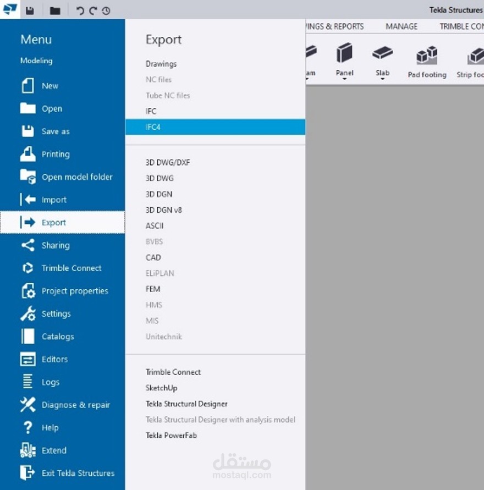This screenshot has width=484, height=490.
Task: Click the Import arrow icon
Action: (x=28, y=200)
